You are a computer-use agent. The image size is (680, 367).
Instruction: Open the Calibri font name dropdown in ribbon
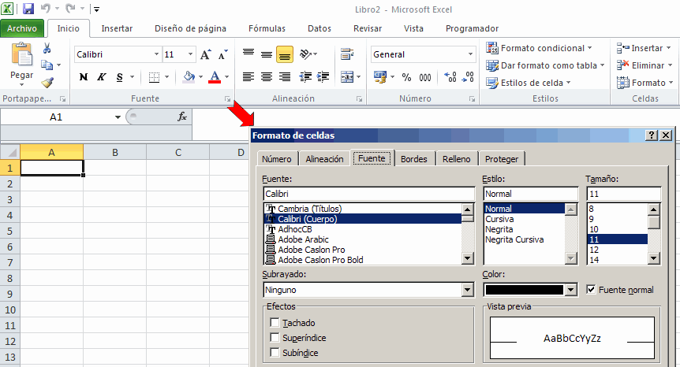pyautogui.click(x=156, y=54)
